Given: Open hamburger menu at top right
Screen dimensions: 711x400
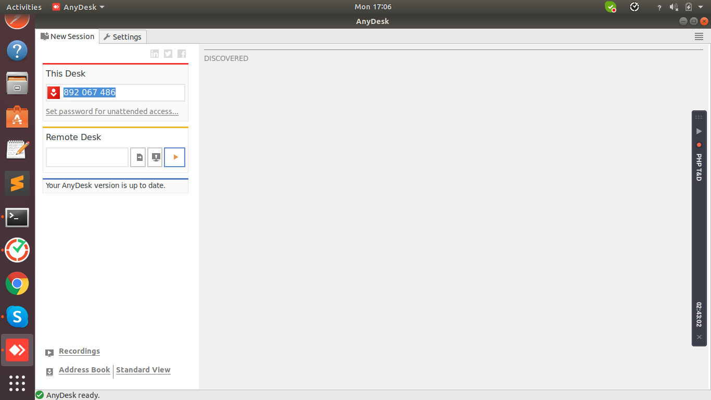Looking at the screenshot, I should tap(699, 36).
